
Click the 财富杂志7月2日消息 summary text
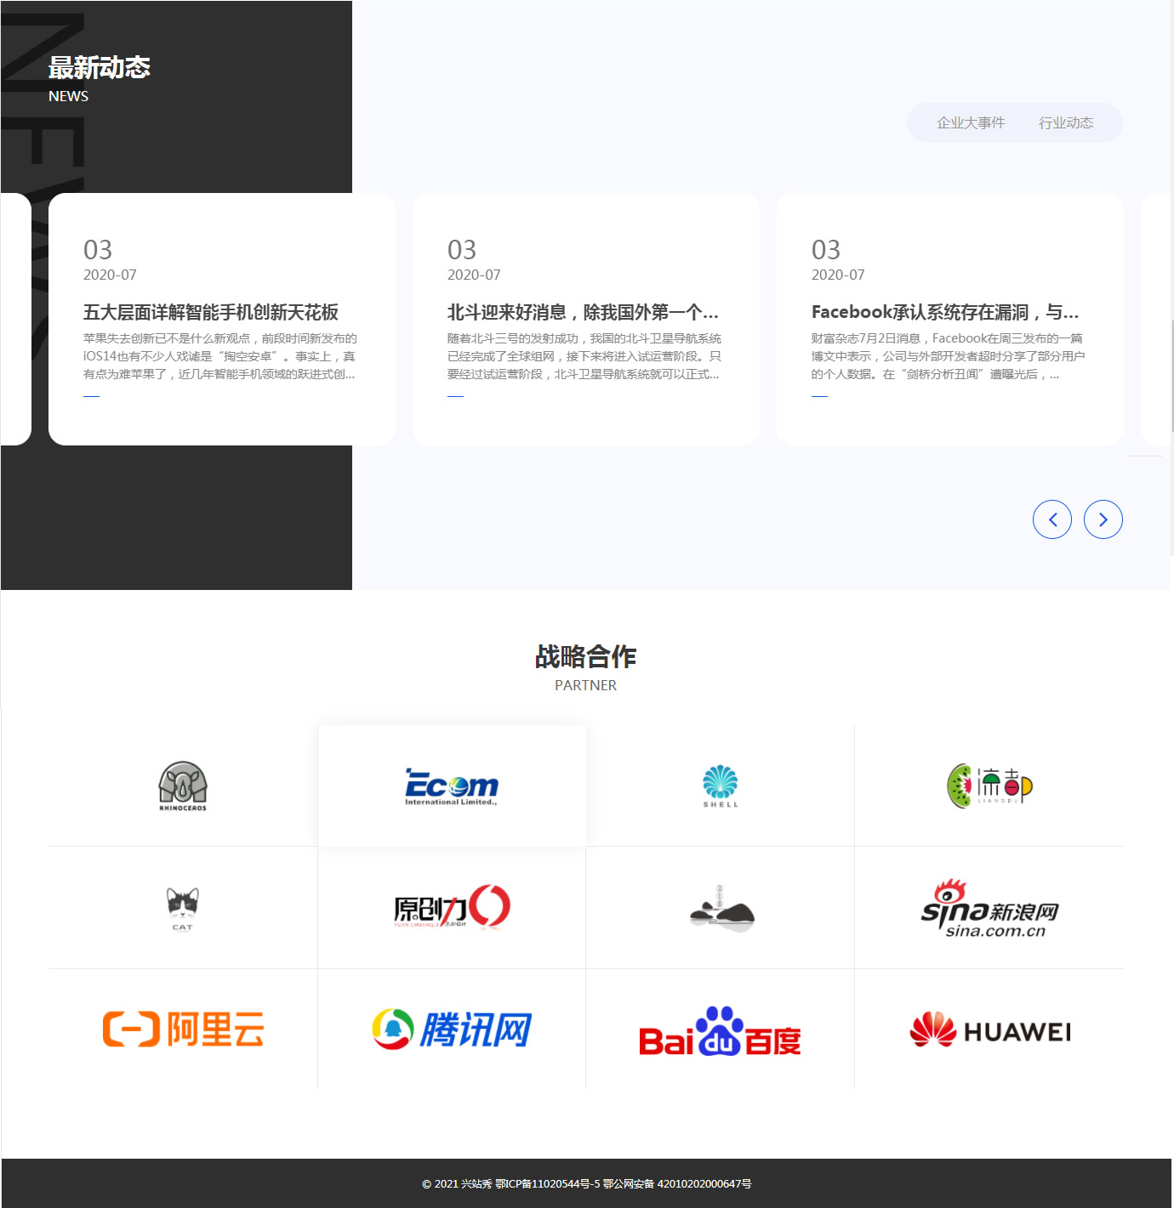coord(949,356)
